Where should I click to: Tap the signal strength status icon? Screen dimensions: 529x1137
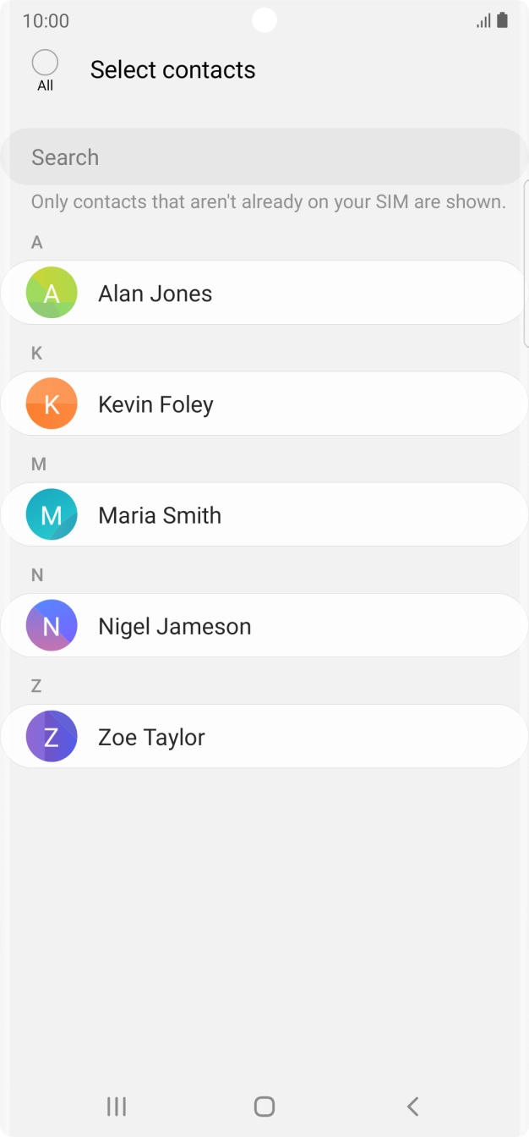coord(483,20)
